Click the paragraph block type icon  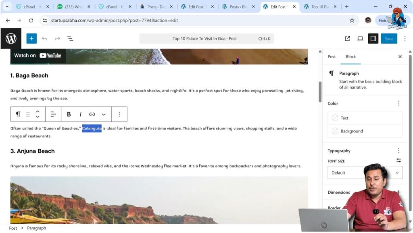[x=18, y=114]
